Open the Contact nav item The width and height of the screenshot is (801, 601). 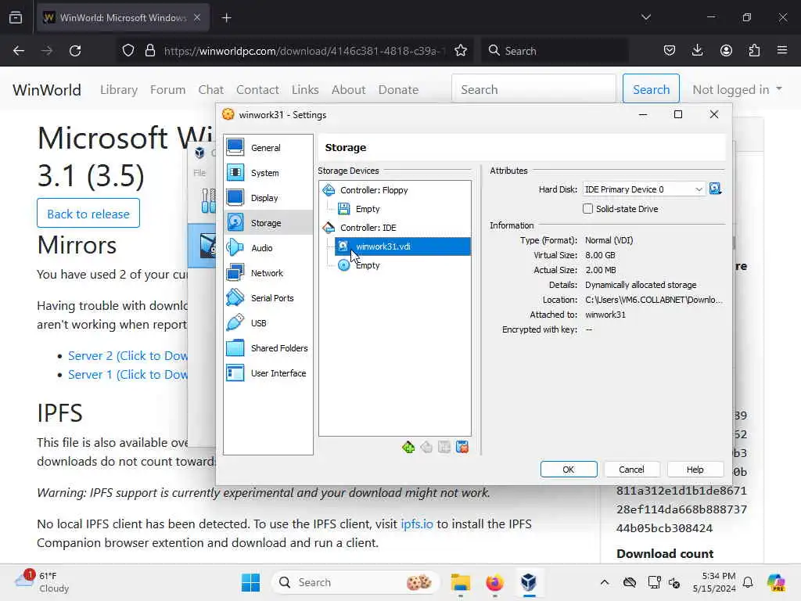[257, 89]
